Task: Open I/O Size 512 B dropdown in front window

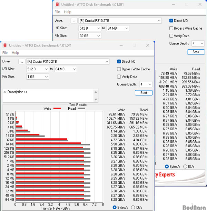Action: click(38, 69)
